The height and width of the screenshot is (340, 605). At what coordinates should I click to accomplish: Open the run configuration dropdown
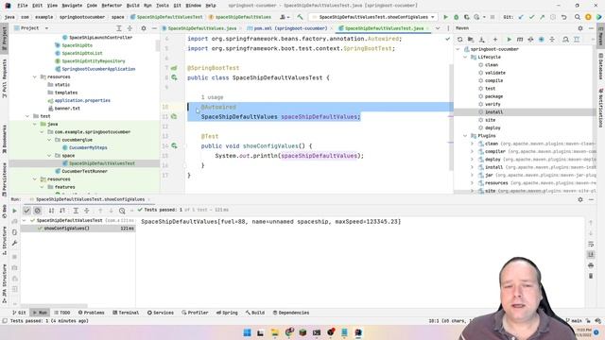[373, 17]
